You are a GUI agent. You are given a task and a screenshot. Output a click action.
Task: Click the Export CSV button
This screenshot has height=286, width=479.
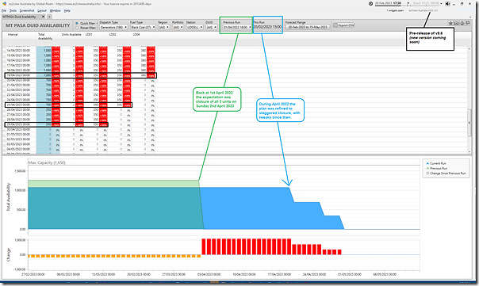pos(344,25)
